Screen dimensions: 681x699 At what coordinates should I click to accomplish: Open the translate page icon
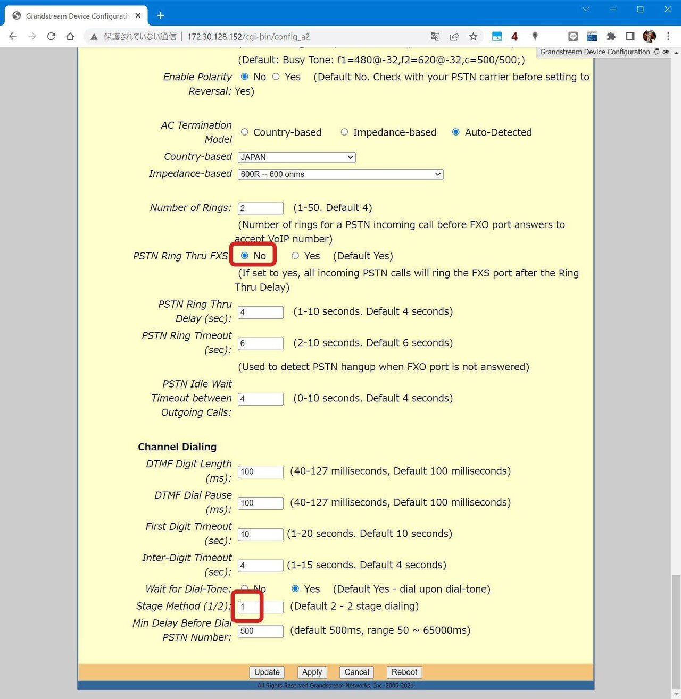pyautogui.click(x=435, y=36)
